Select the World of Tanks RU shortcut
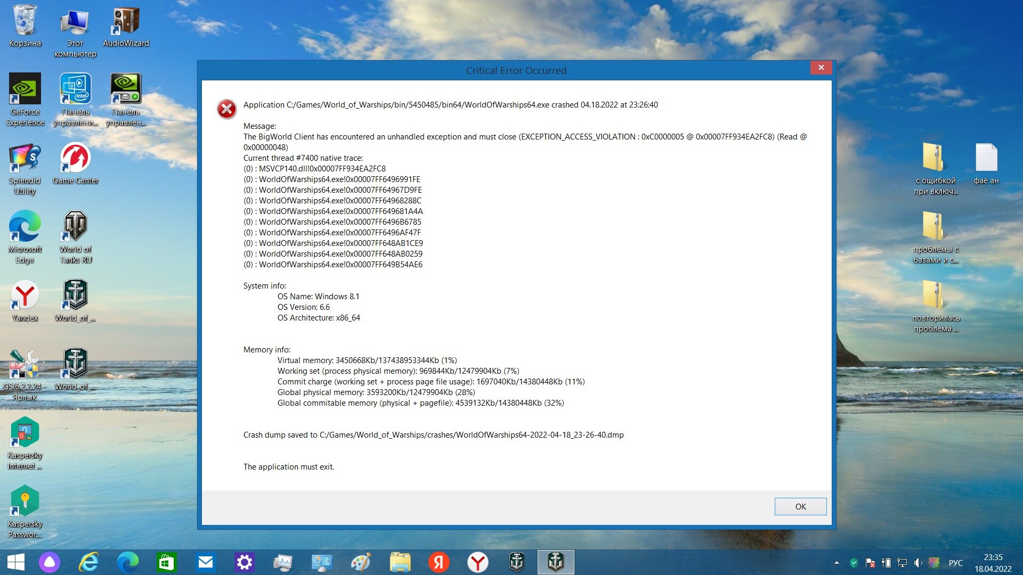 tap(75, 237)
